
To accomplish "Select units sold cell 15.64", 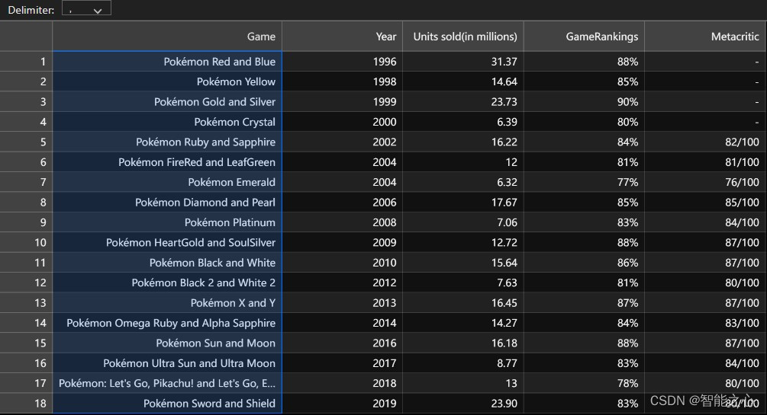I will 462,262.
